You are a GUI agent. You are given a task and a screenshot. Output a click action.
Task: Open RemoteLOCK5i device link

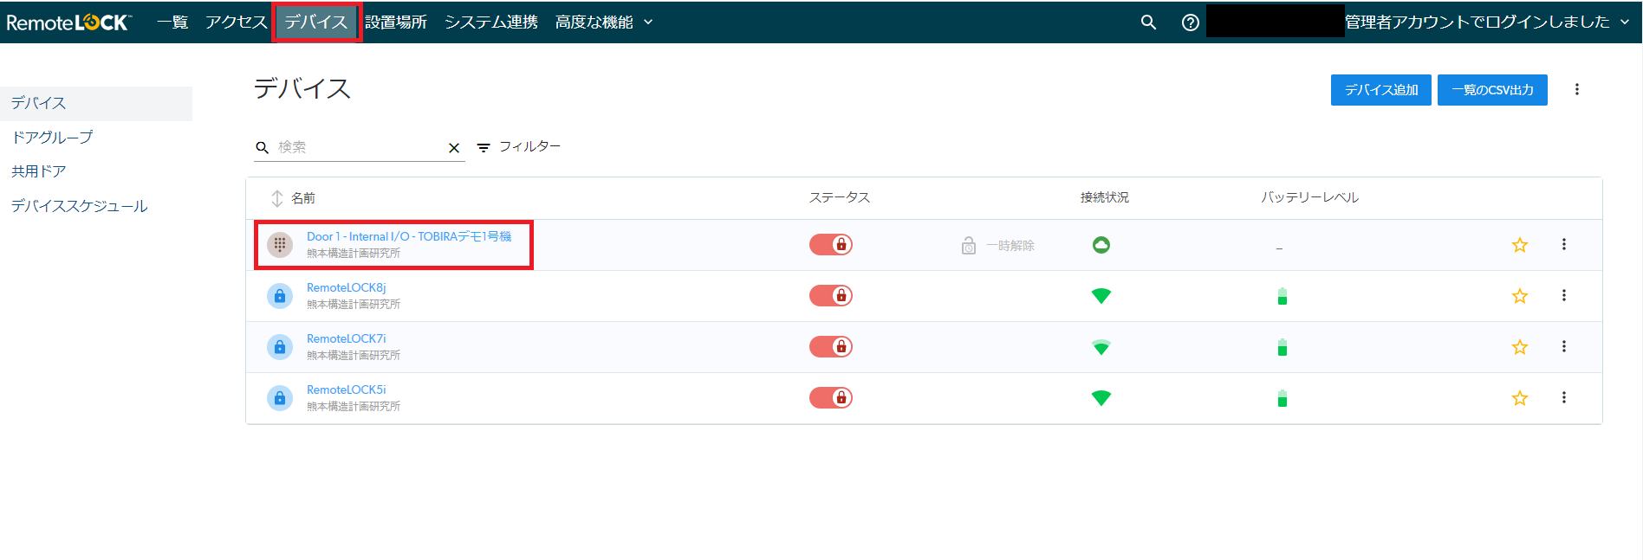(347, 389)
